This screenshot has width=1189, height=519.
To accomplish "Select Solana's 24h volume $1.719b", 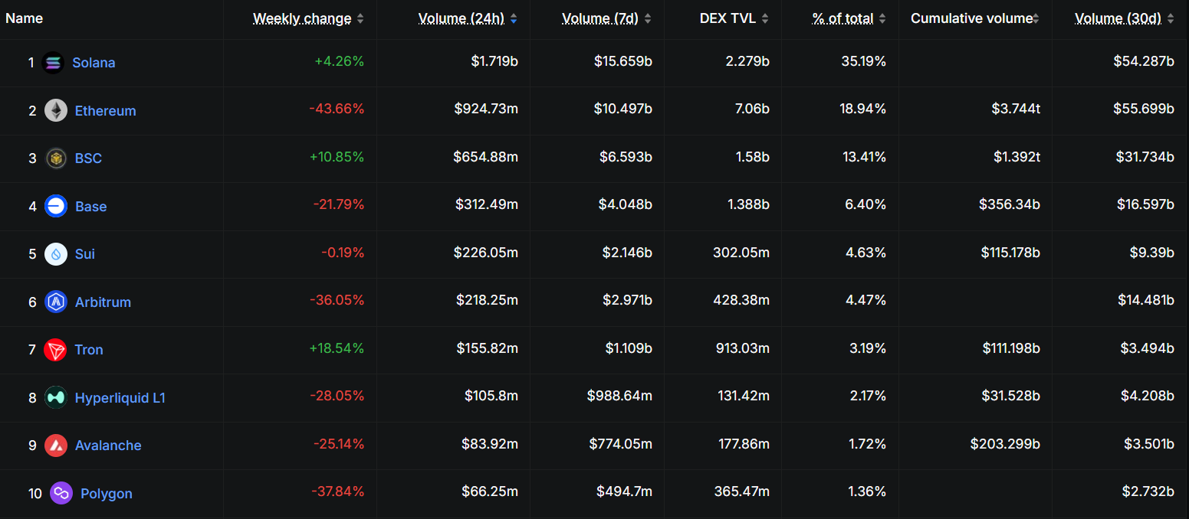I will 494,61.
